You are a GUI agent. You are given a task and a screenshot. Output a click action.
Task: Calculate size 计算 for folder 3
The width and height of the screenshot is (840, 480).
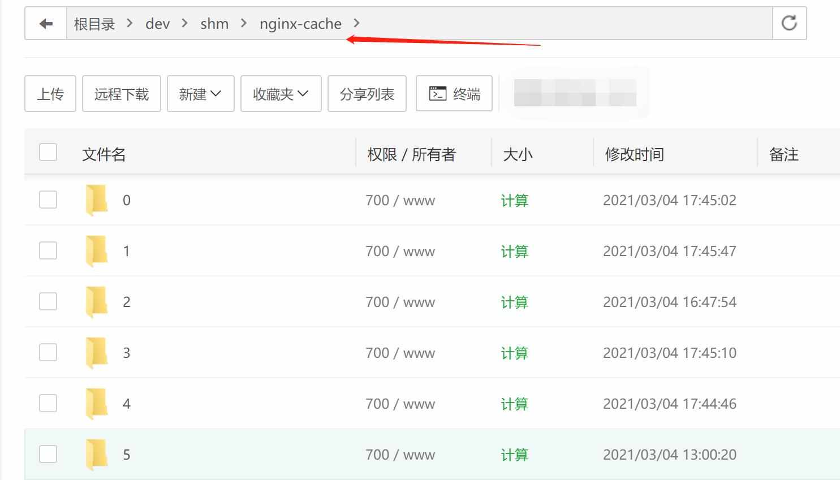(x=515, y=353)
